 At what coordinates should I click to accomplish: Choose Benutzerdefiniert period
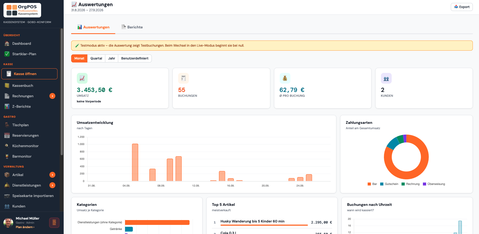pyautogui.click(x=135, y=58)
